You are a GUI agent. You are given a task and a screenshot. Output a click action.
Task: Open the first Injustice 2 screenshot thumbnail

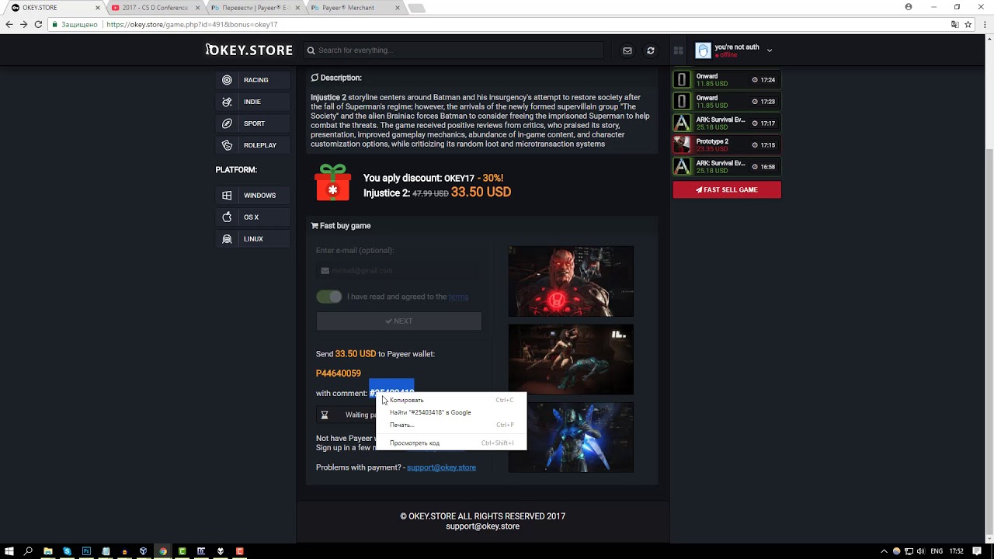pos(571,281)
